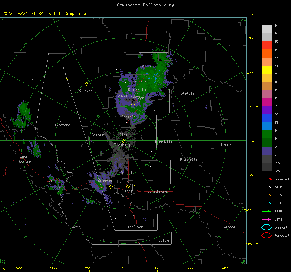The image size is (291, 272).
Task: Click the Sylvan label on the map
Action: [x=124, y=95]
